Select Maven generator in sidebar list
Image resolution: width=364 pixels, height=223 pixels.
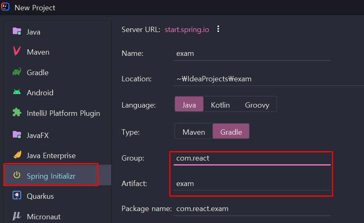(58, 52)
